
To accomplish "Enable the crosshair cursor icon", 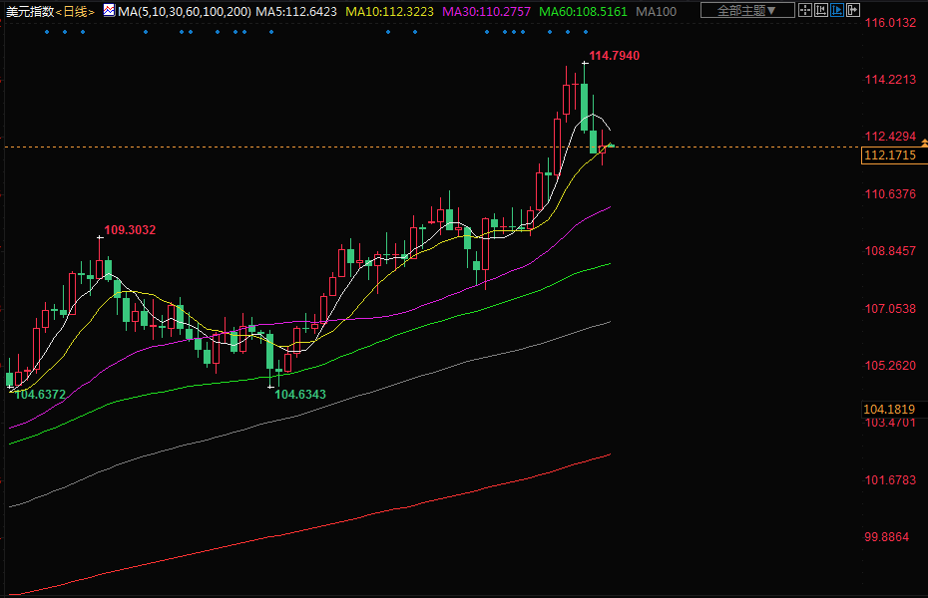I will click(805, 11).
